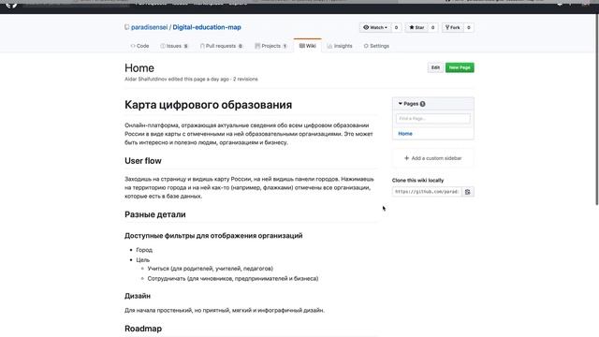Click the repository book icon
The height and width of the screenshot is (337, 599).
[x=127, y=27]
